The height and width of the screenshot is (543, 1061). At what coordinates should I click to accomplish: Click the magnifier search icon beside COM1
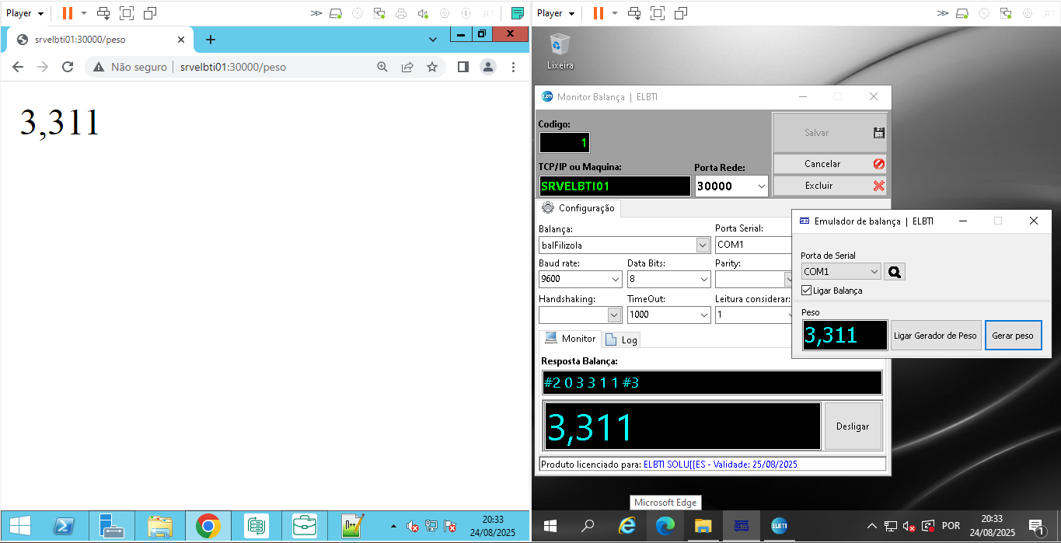point(895,272)
